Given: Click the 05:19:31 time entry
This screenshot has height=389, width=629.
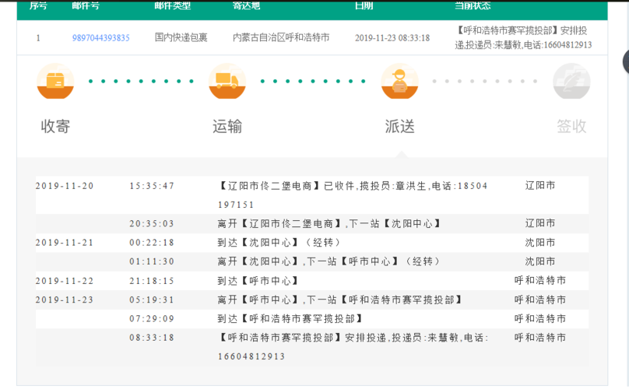Looking at the screenshot, I should [152, 300].
